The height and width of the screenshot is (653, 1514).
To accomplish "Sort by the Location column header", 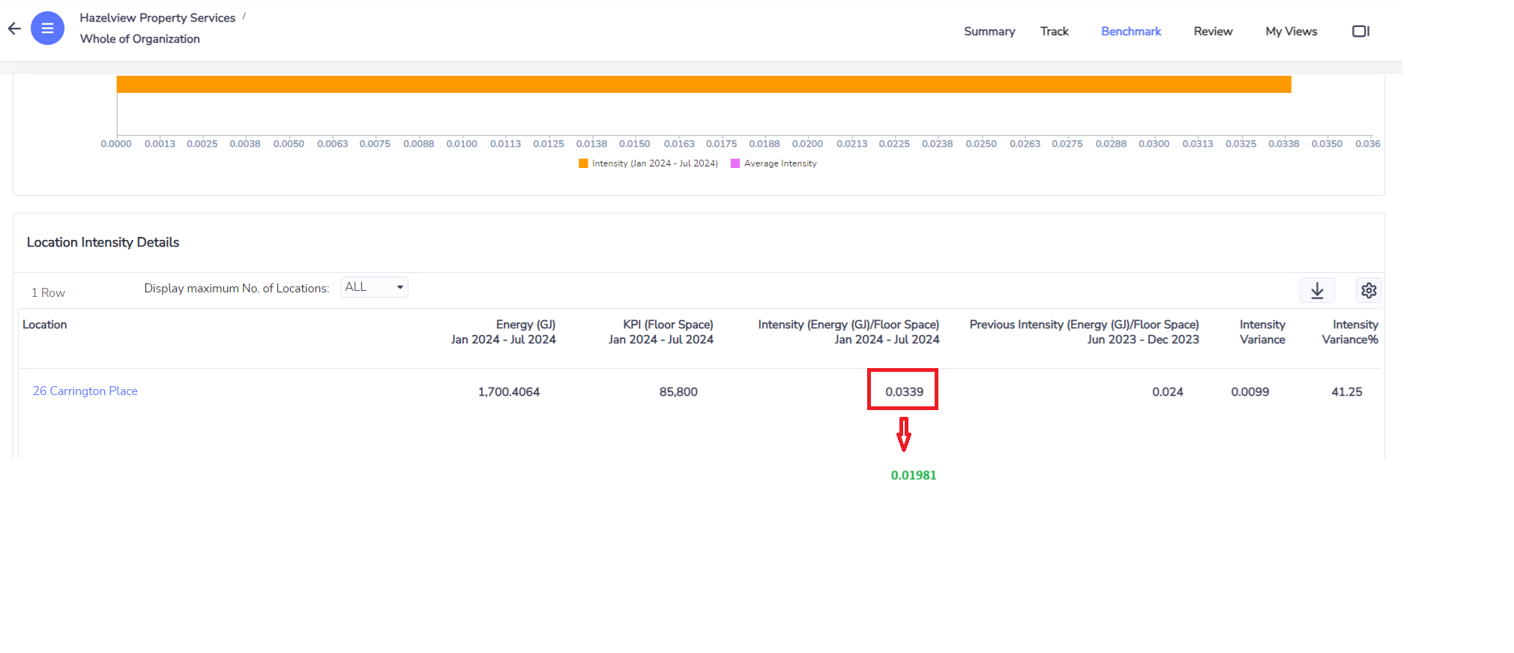I will point(45,325).
